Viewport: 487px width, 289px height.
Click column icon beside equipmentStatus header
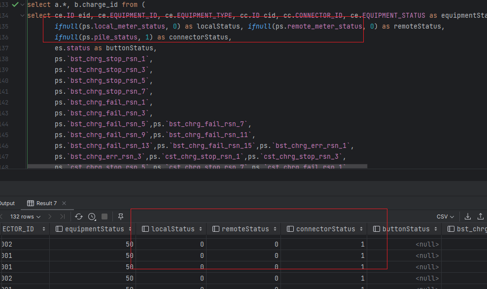click(59, 229)
